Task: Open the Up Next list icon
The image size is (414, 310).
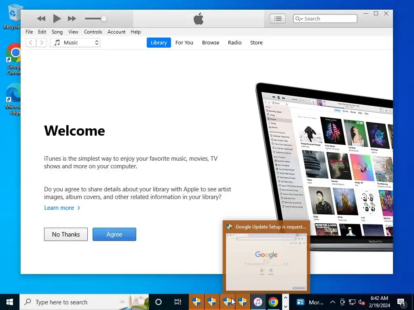Action: (277, 19)
